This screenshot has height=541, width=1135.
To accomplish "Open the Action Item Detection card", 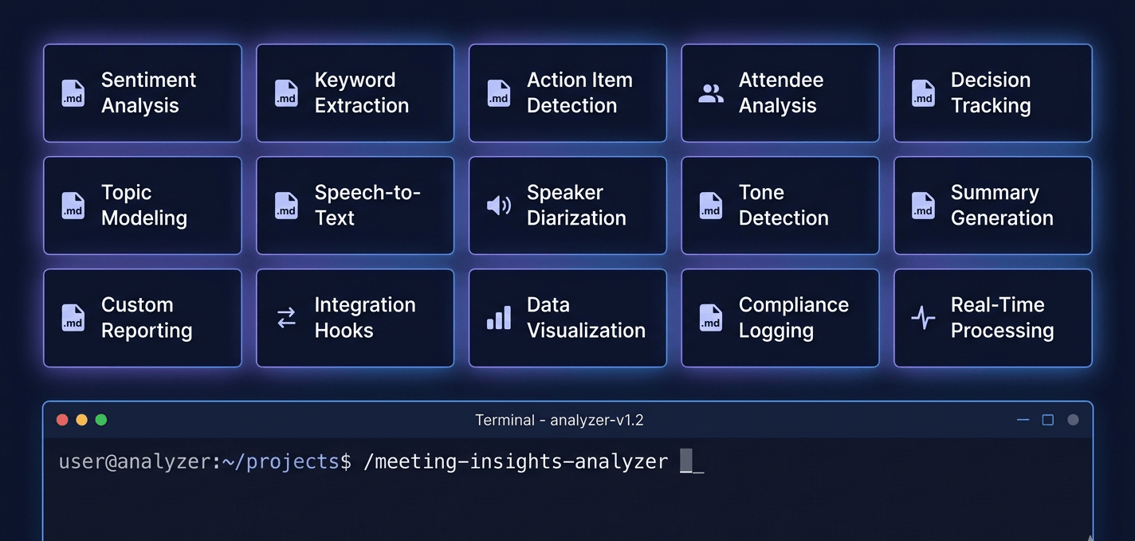I will pyautogui.click(x=567, y=92).
